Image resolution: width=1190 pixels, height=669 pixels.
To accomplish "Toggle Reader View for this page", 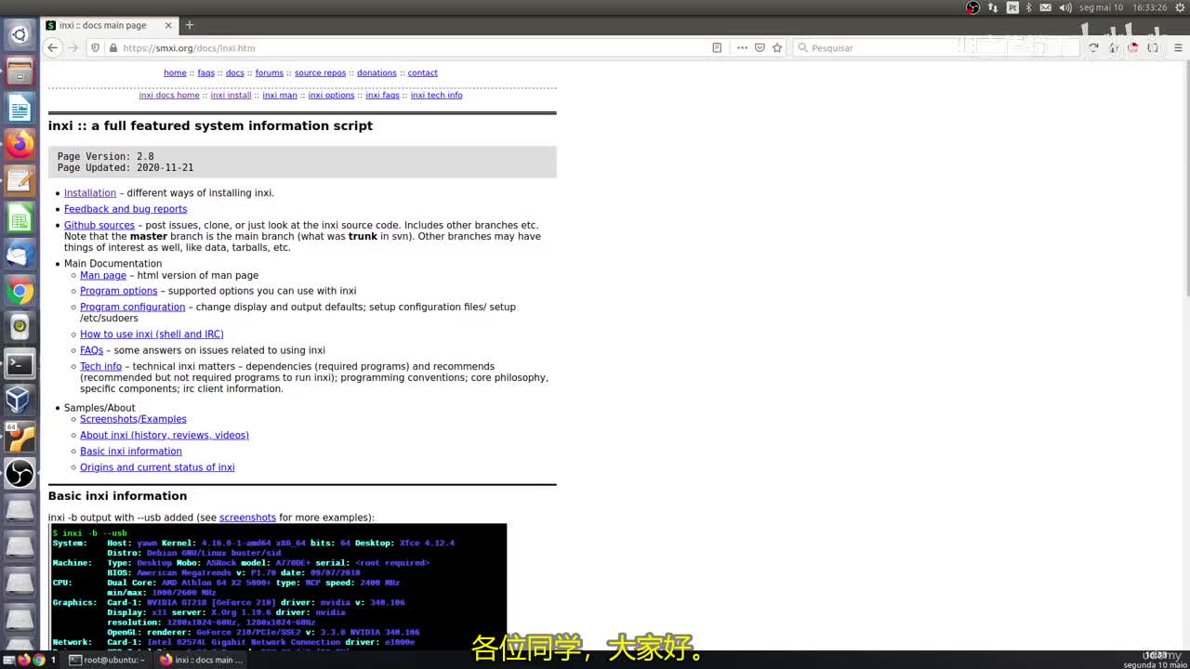I will [717, 47].
